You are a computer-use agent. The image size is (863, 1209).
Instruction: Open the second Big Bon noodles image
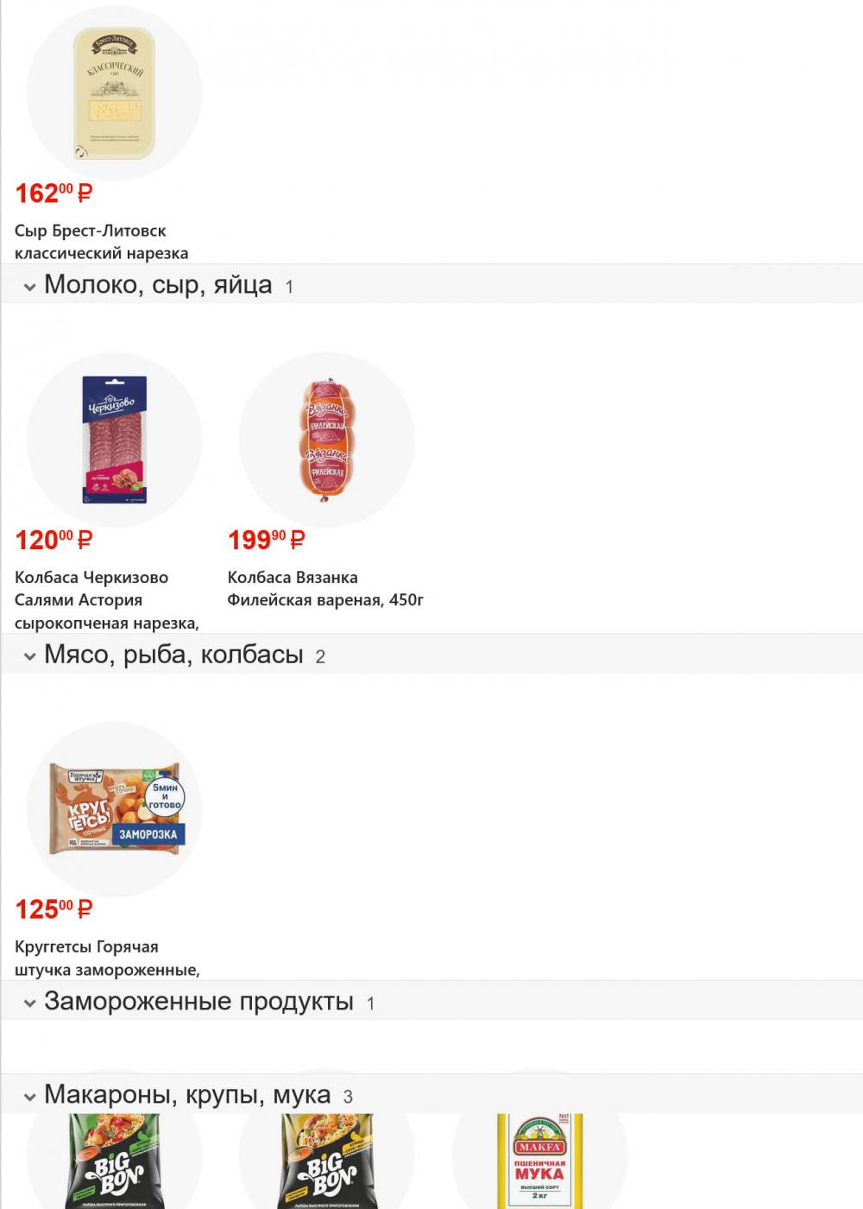(x=326, y=1162)
